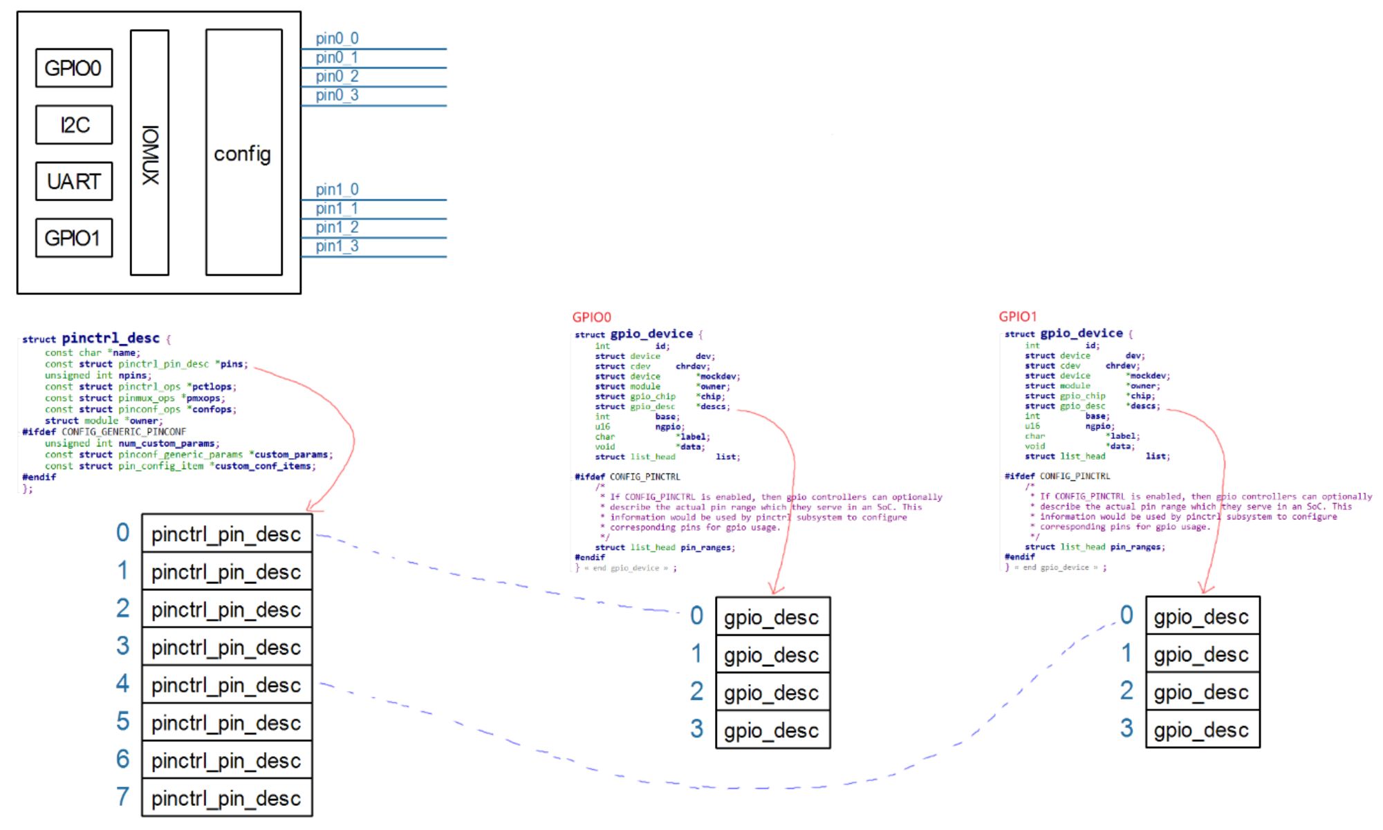
Task: Click the '*descs;' line in GPIO1's struct
Action: (1093, 406)
